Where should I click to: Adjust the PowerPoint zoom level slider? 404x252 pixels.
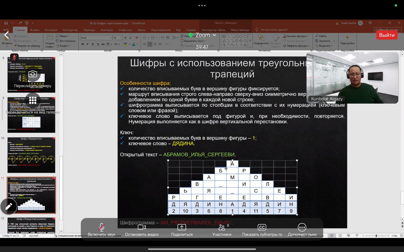[x=376, y=236]
